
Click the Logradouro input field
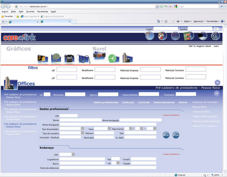click(82, 159)
